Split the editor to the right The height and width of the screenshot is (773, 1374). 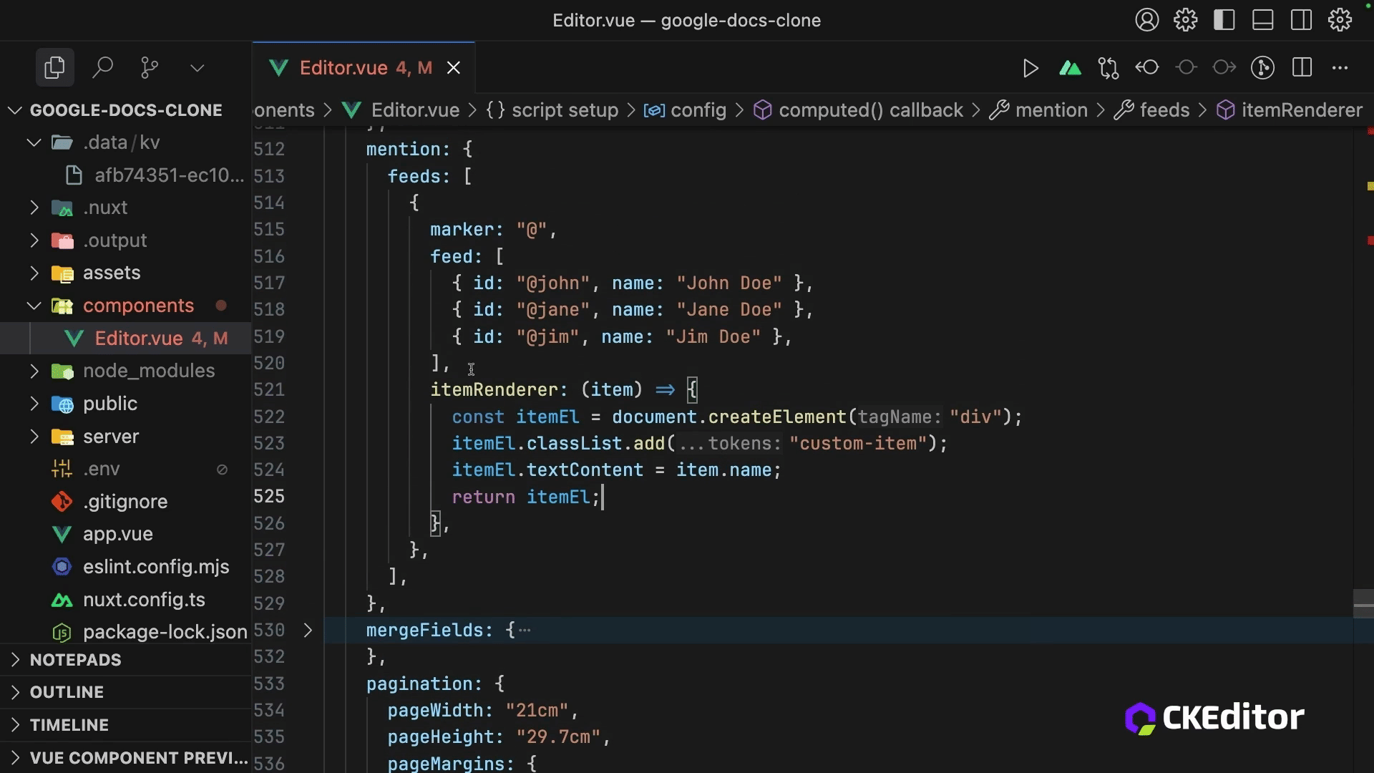point(1302,68)
